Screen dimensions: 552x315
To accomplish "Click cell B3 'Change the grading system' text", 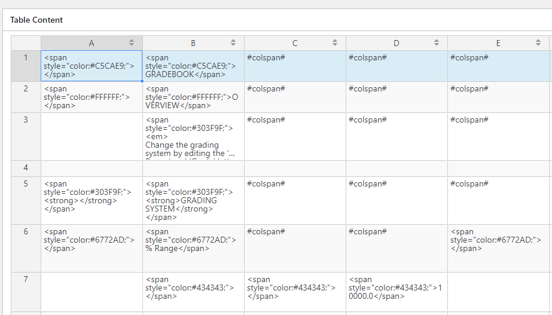I will click(x=193, y=136).
